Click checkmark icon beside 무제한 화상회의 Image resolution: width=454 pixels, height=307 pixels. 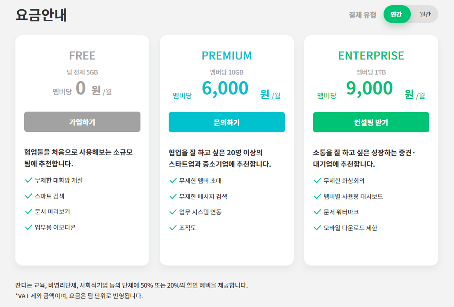[317, 181]
